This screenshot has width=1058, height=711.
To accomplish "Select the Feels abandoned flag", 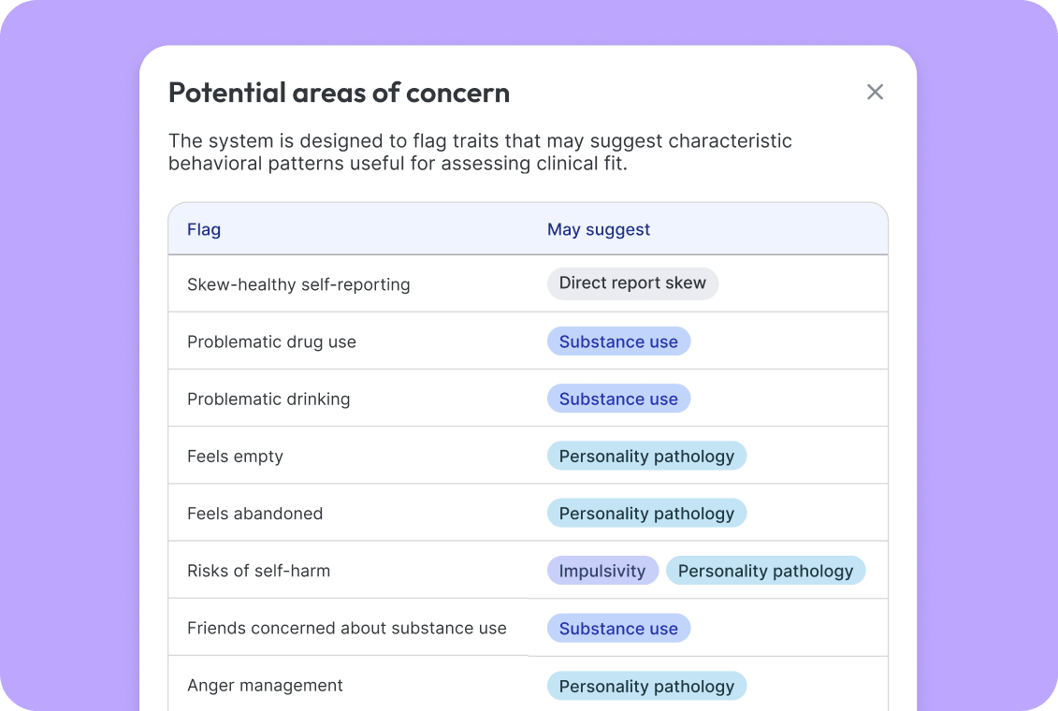I will (254, 514).
